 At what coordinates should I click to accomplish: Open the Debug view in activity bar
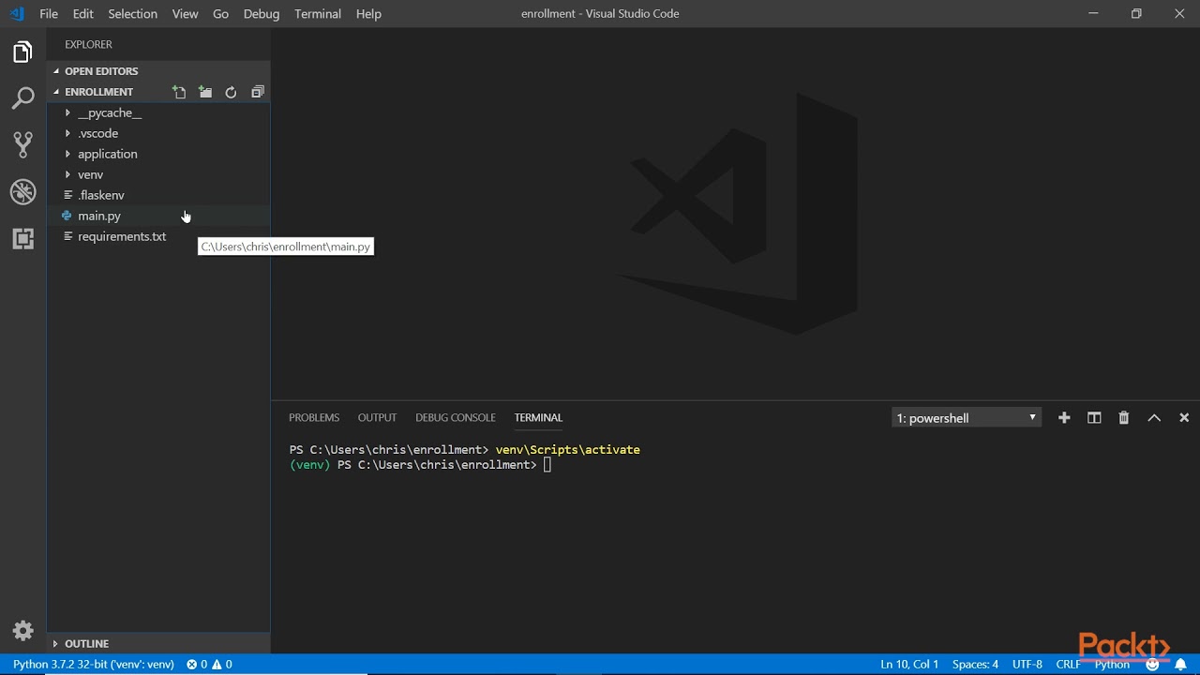pyautogui.click(x=22, y=192)
